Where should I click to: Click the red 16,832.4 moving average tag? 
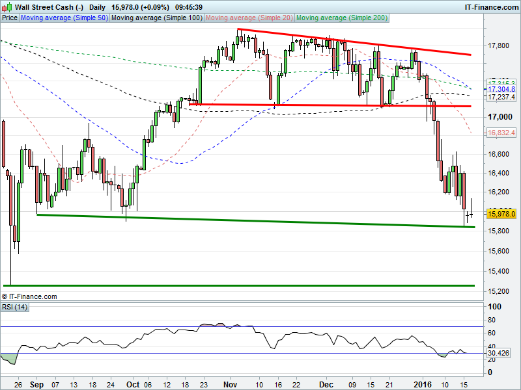(501, 133)
